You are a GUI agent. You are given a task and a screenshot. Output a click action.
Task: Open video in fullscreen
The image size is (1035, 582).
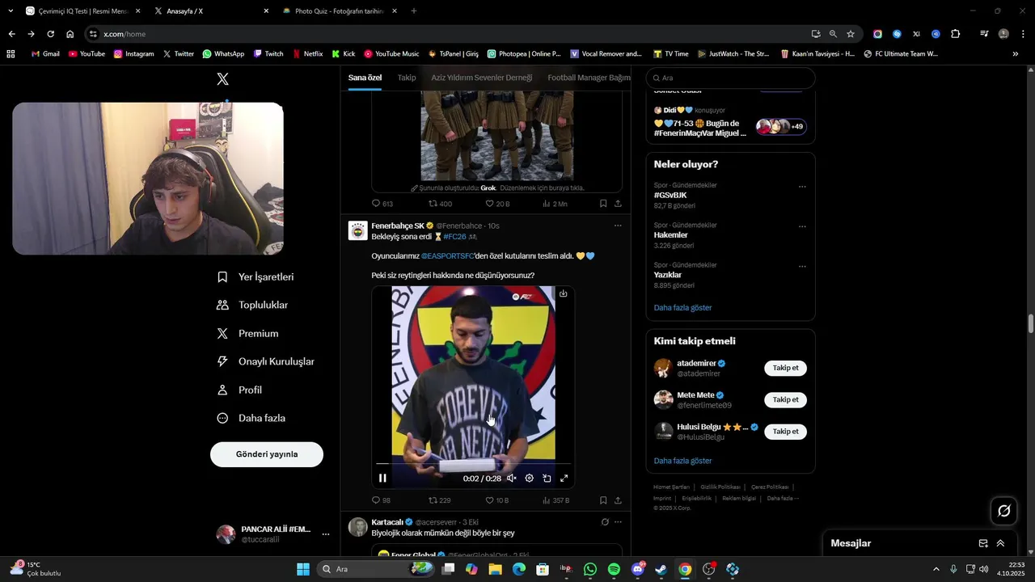[x=564, y=479]
